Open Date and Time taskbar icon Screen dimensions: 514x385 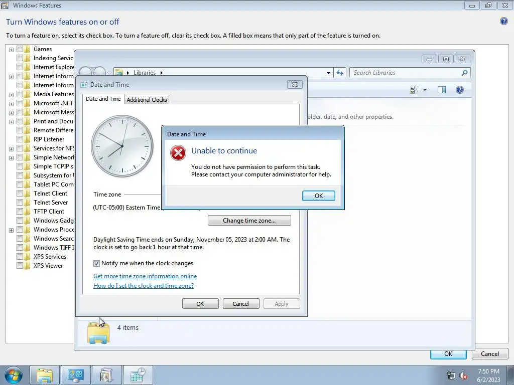[138, 375]
